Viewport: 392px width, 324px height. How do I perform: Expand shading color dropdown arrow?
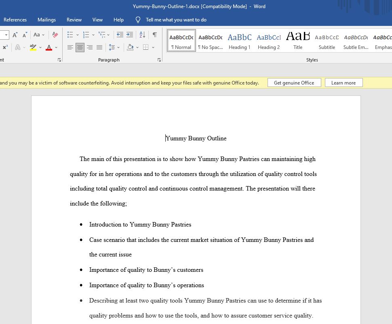click(x=137, y=48)
